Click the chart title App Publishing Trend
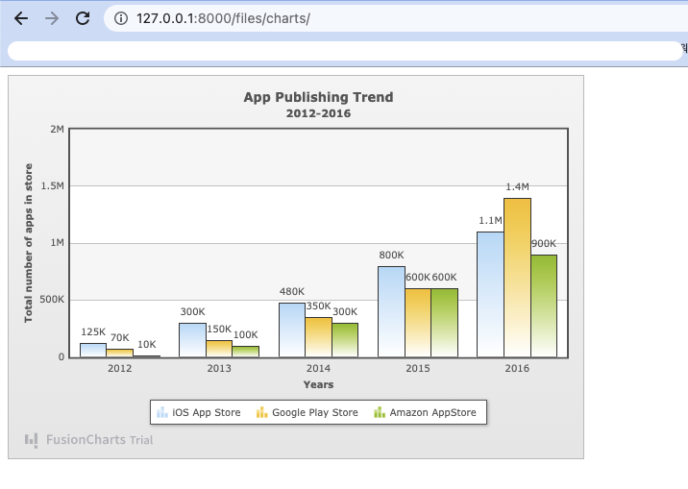688x489 pixels. 319,97
